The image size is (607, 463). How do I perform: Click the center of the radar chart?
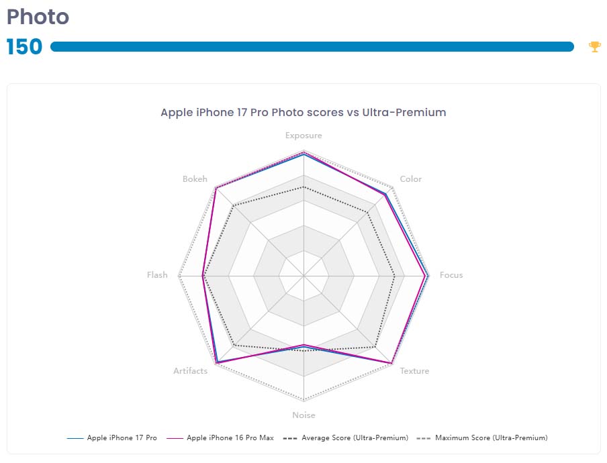point(303,276)
